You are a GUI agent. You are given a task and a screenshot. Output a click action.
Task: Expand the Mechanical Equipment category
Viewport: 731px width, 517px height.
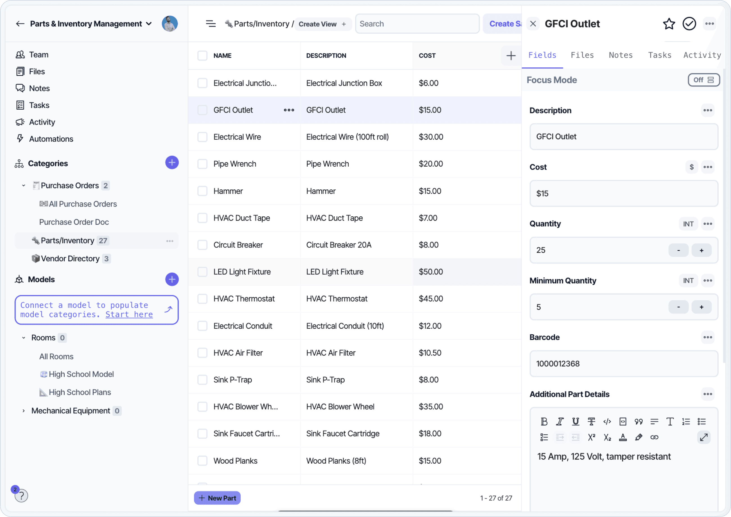[x=24, y=411]
